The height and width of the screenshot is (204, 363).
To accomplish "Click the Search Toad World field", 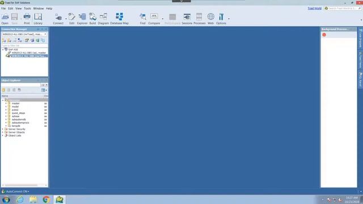I will [343, 8].
